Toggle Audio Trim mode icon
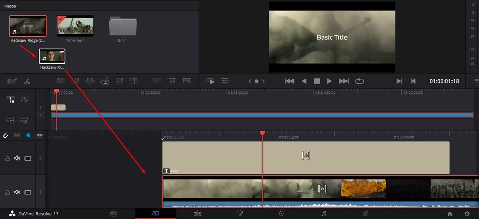The image size is (479, 219). 17,136
